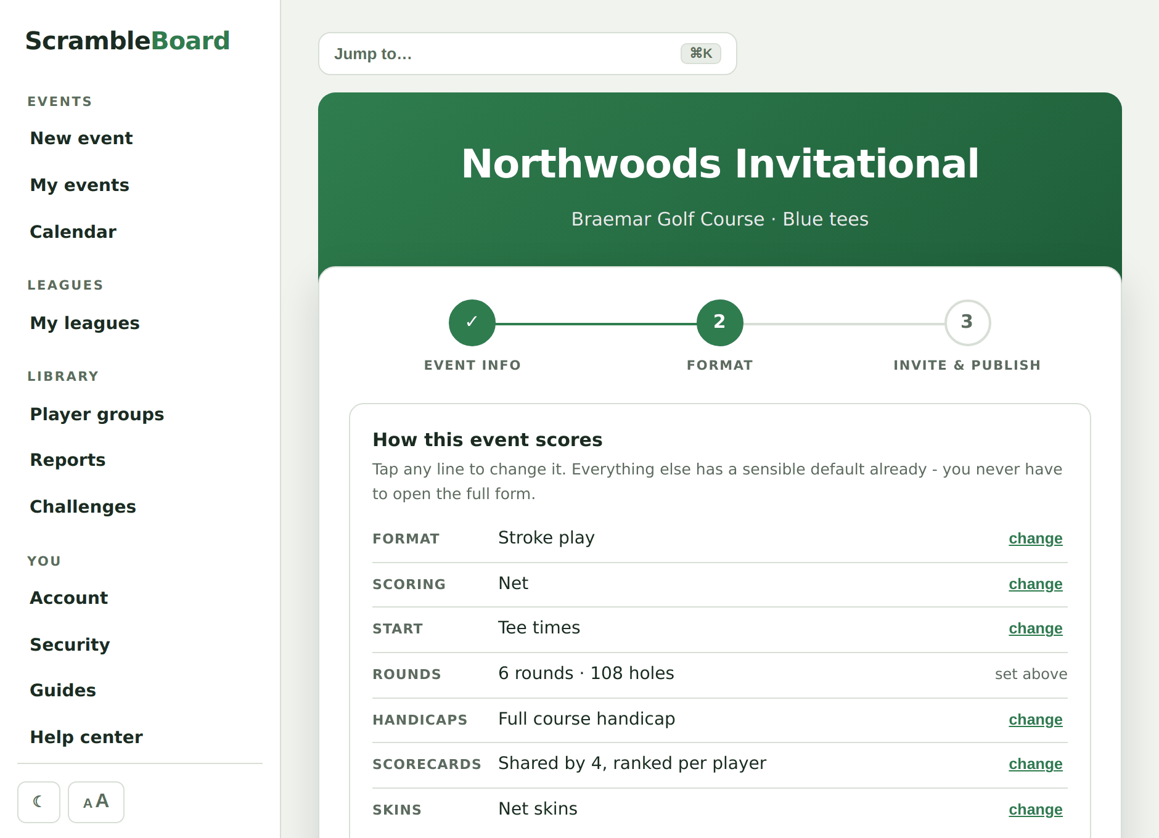The height and width of the screenshot is (838, 1159).
Task: Open My leagues
Action: point(85,323)
